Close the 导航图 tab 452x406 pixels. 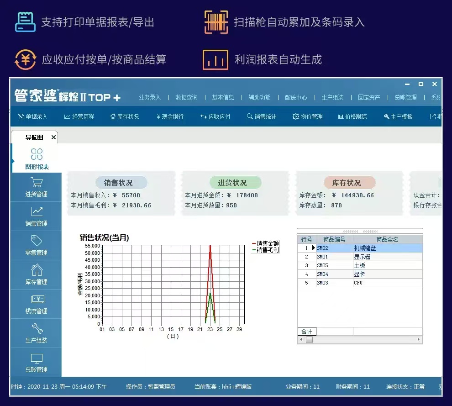click(53, 137)
